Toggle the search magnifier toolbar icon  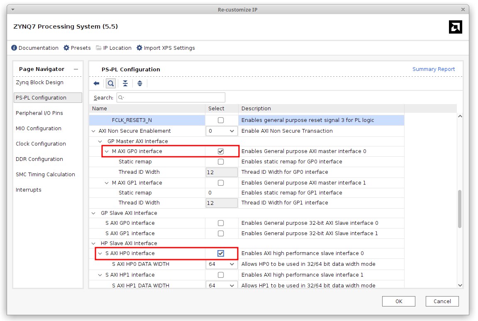(x=110, y=83)
